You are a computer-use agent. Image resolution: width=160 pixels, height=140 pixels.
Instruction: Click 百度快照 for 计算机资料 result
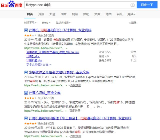point(75,111)
